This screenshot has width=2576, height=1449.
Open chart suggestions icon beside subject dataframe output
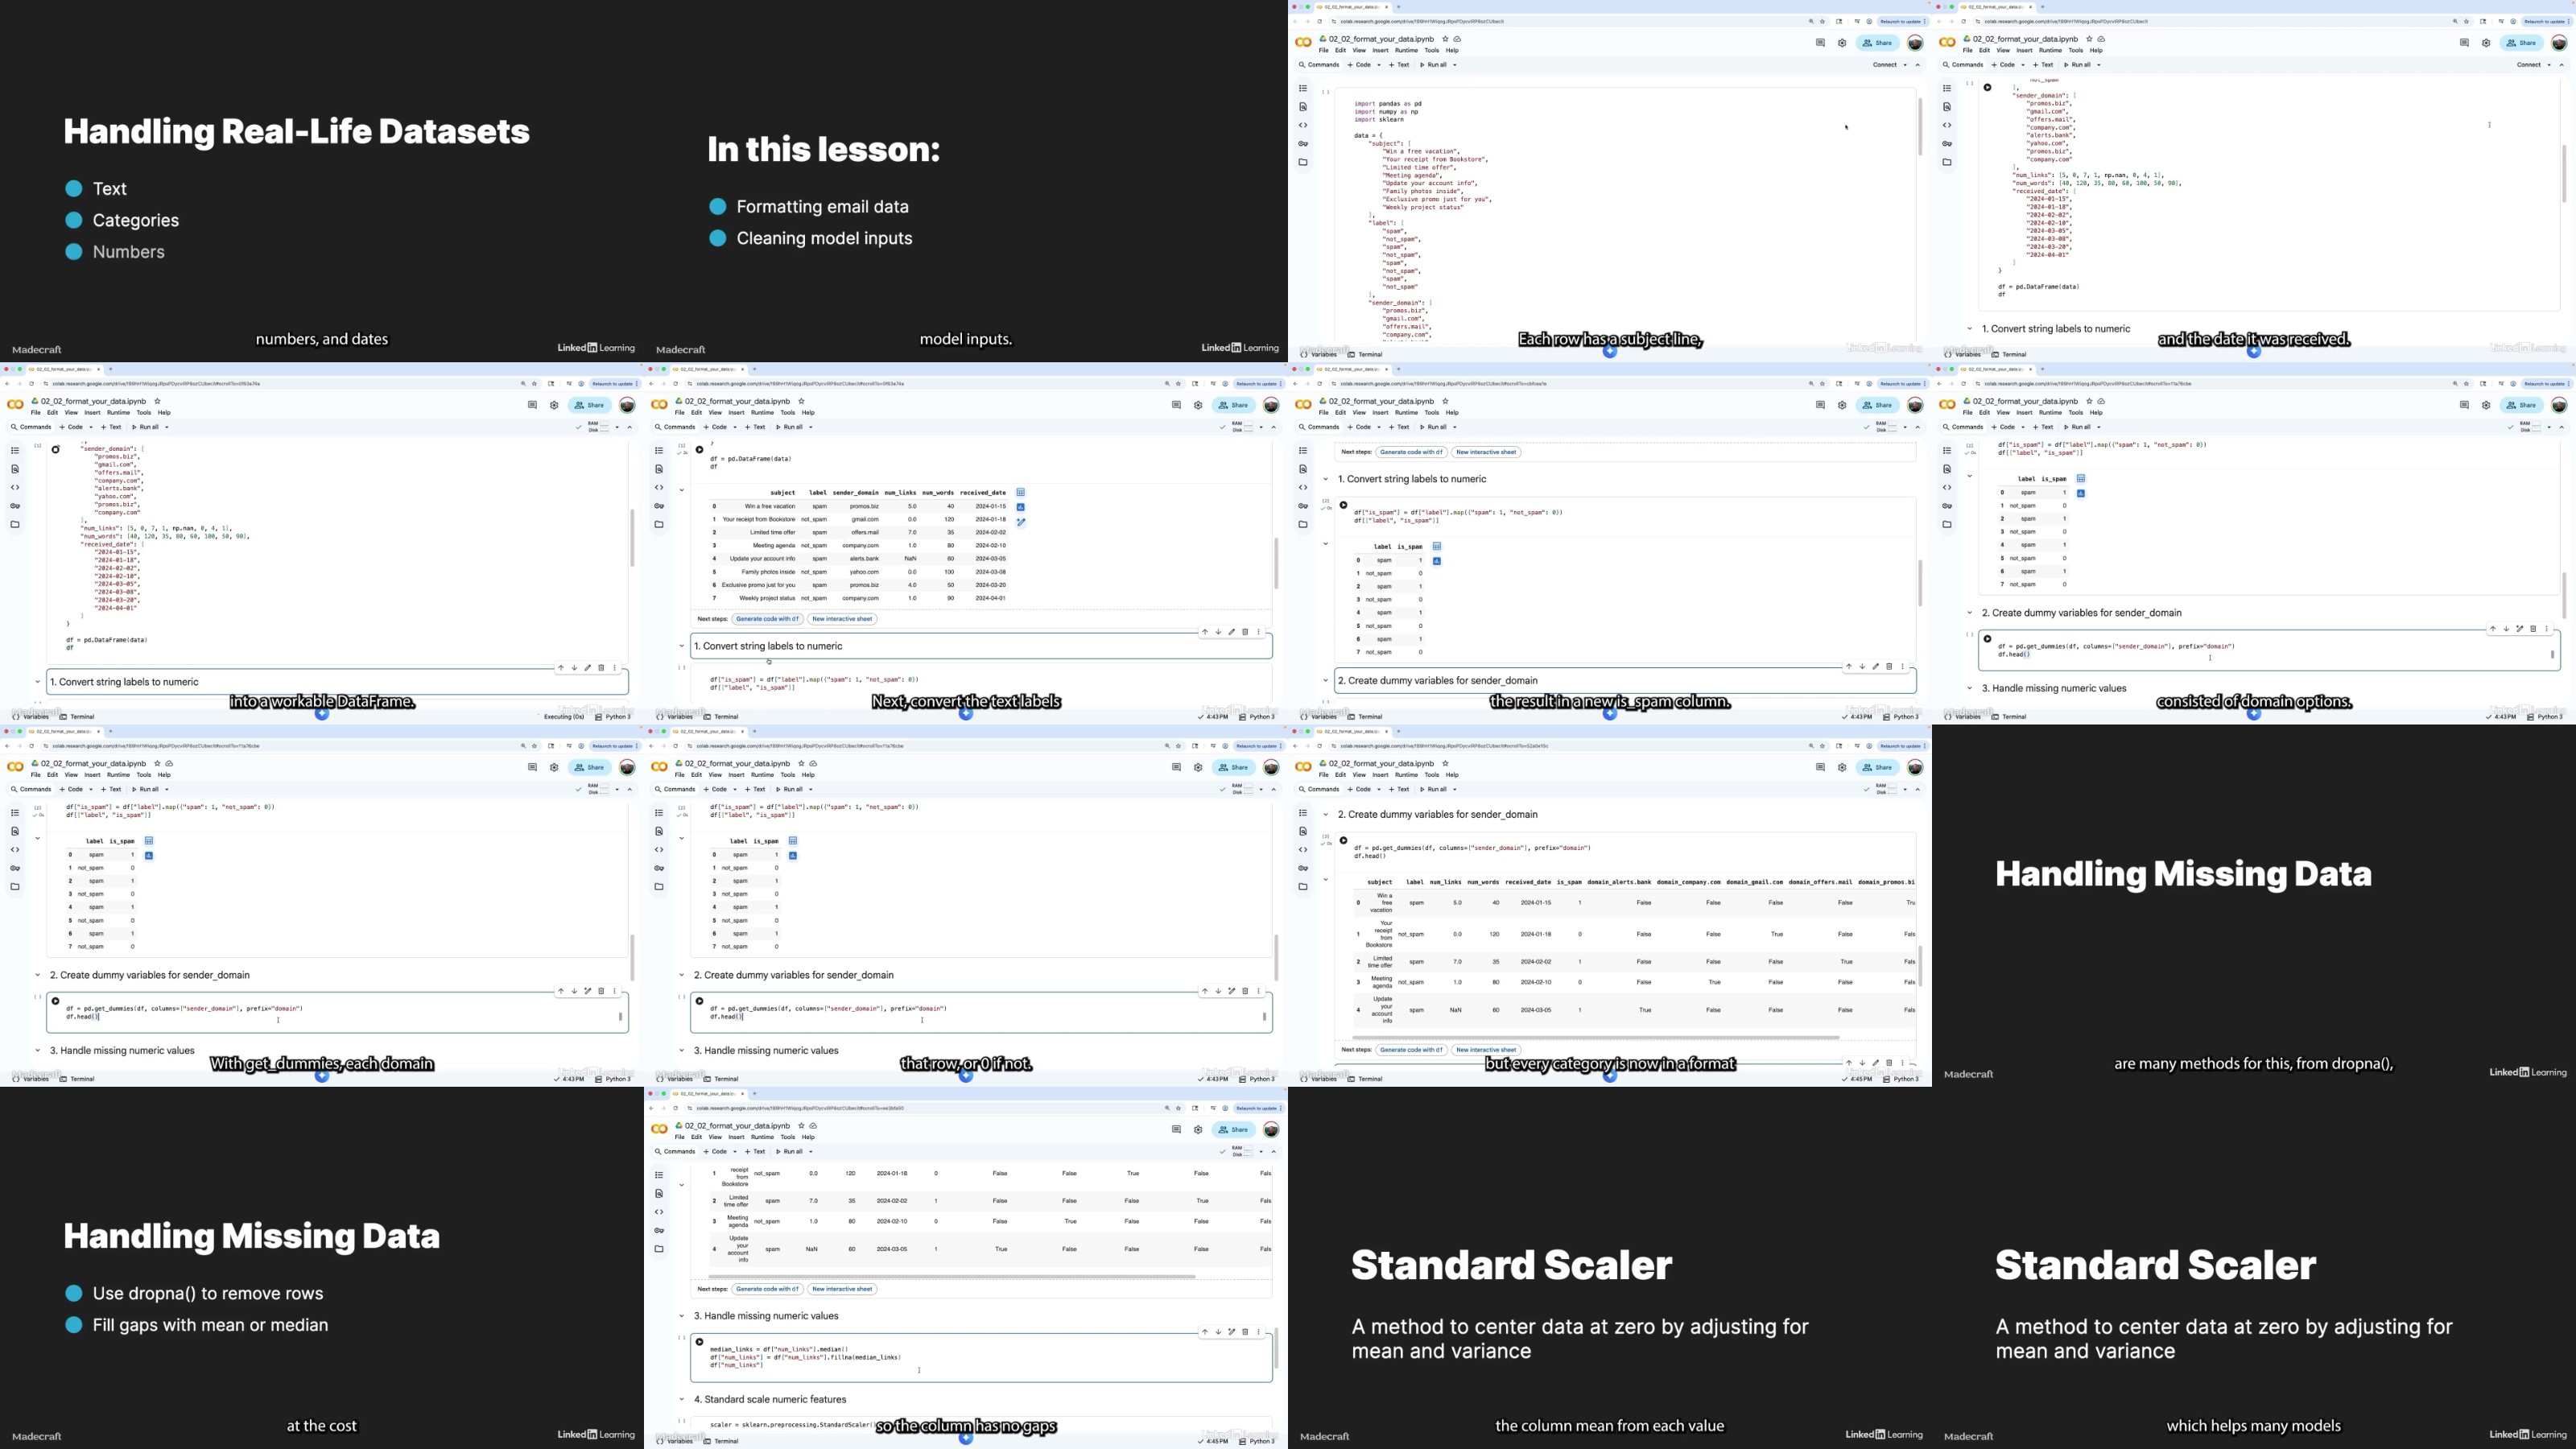(x=1020, y=507)
